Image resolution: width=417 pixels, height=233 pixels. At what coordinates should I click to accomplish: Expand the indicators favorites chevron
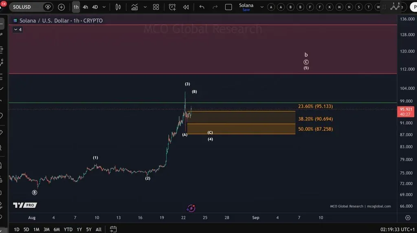point(145,7)
